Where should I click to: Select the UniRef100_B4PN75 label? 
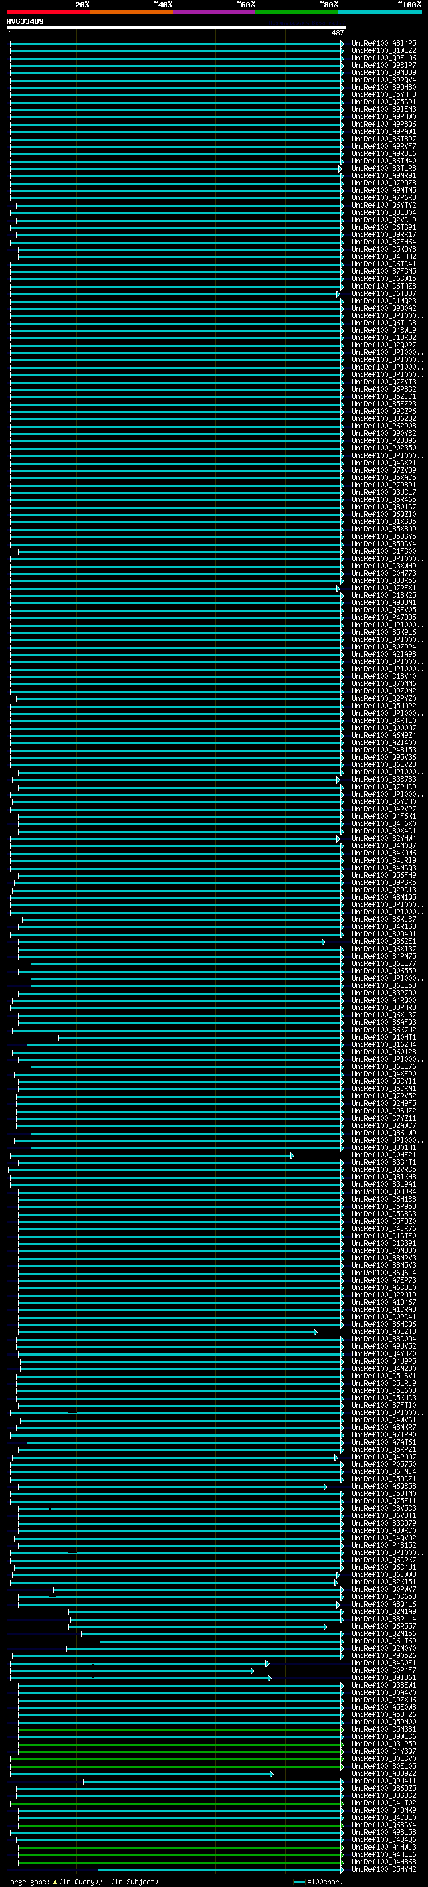(x=384, y=956)
